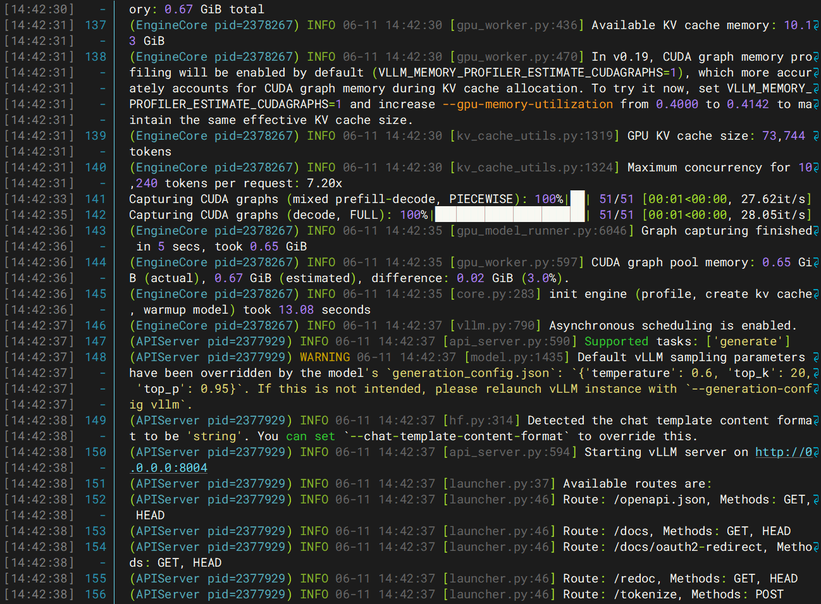Click the --gpu-memory-utilization flag text
The width and height of the screenshot is (821, 604).
(528, 104)
